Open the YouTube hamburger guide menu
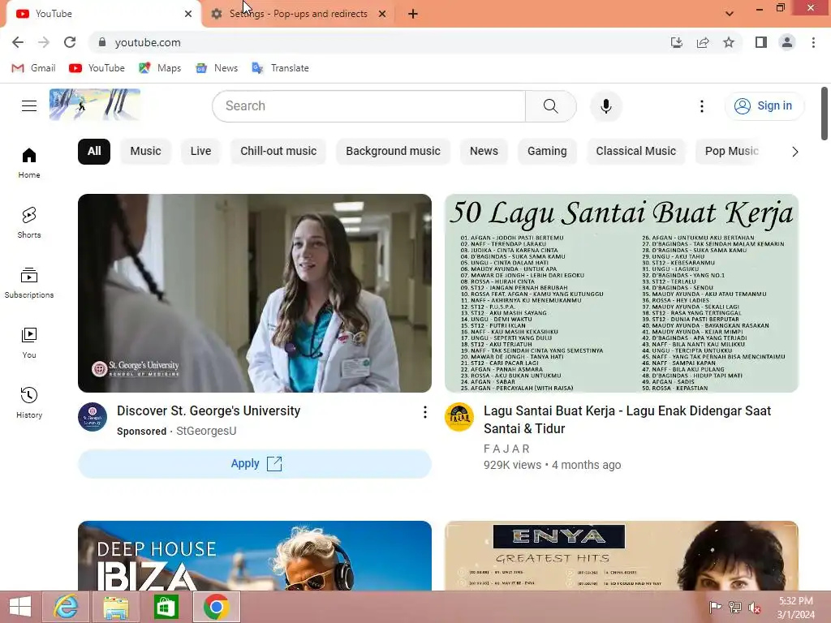The image size is (831, 623). pos(29,106)
